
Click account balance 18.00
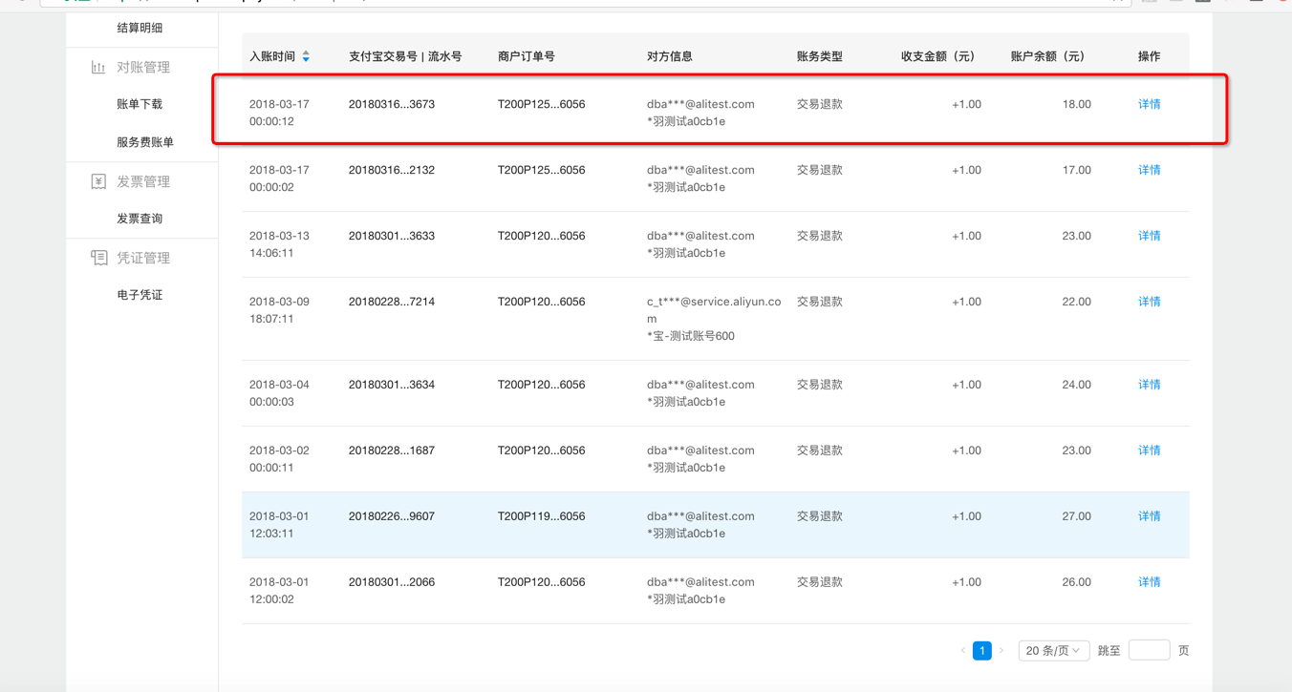1077,104
